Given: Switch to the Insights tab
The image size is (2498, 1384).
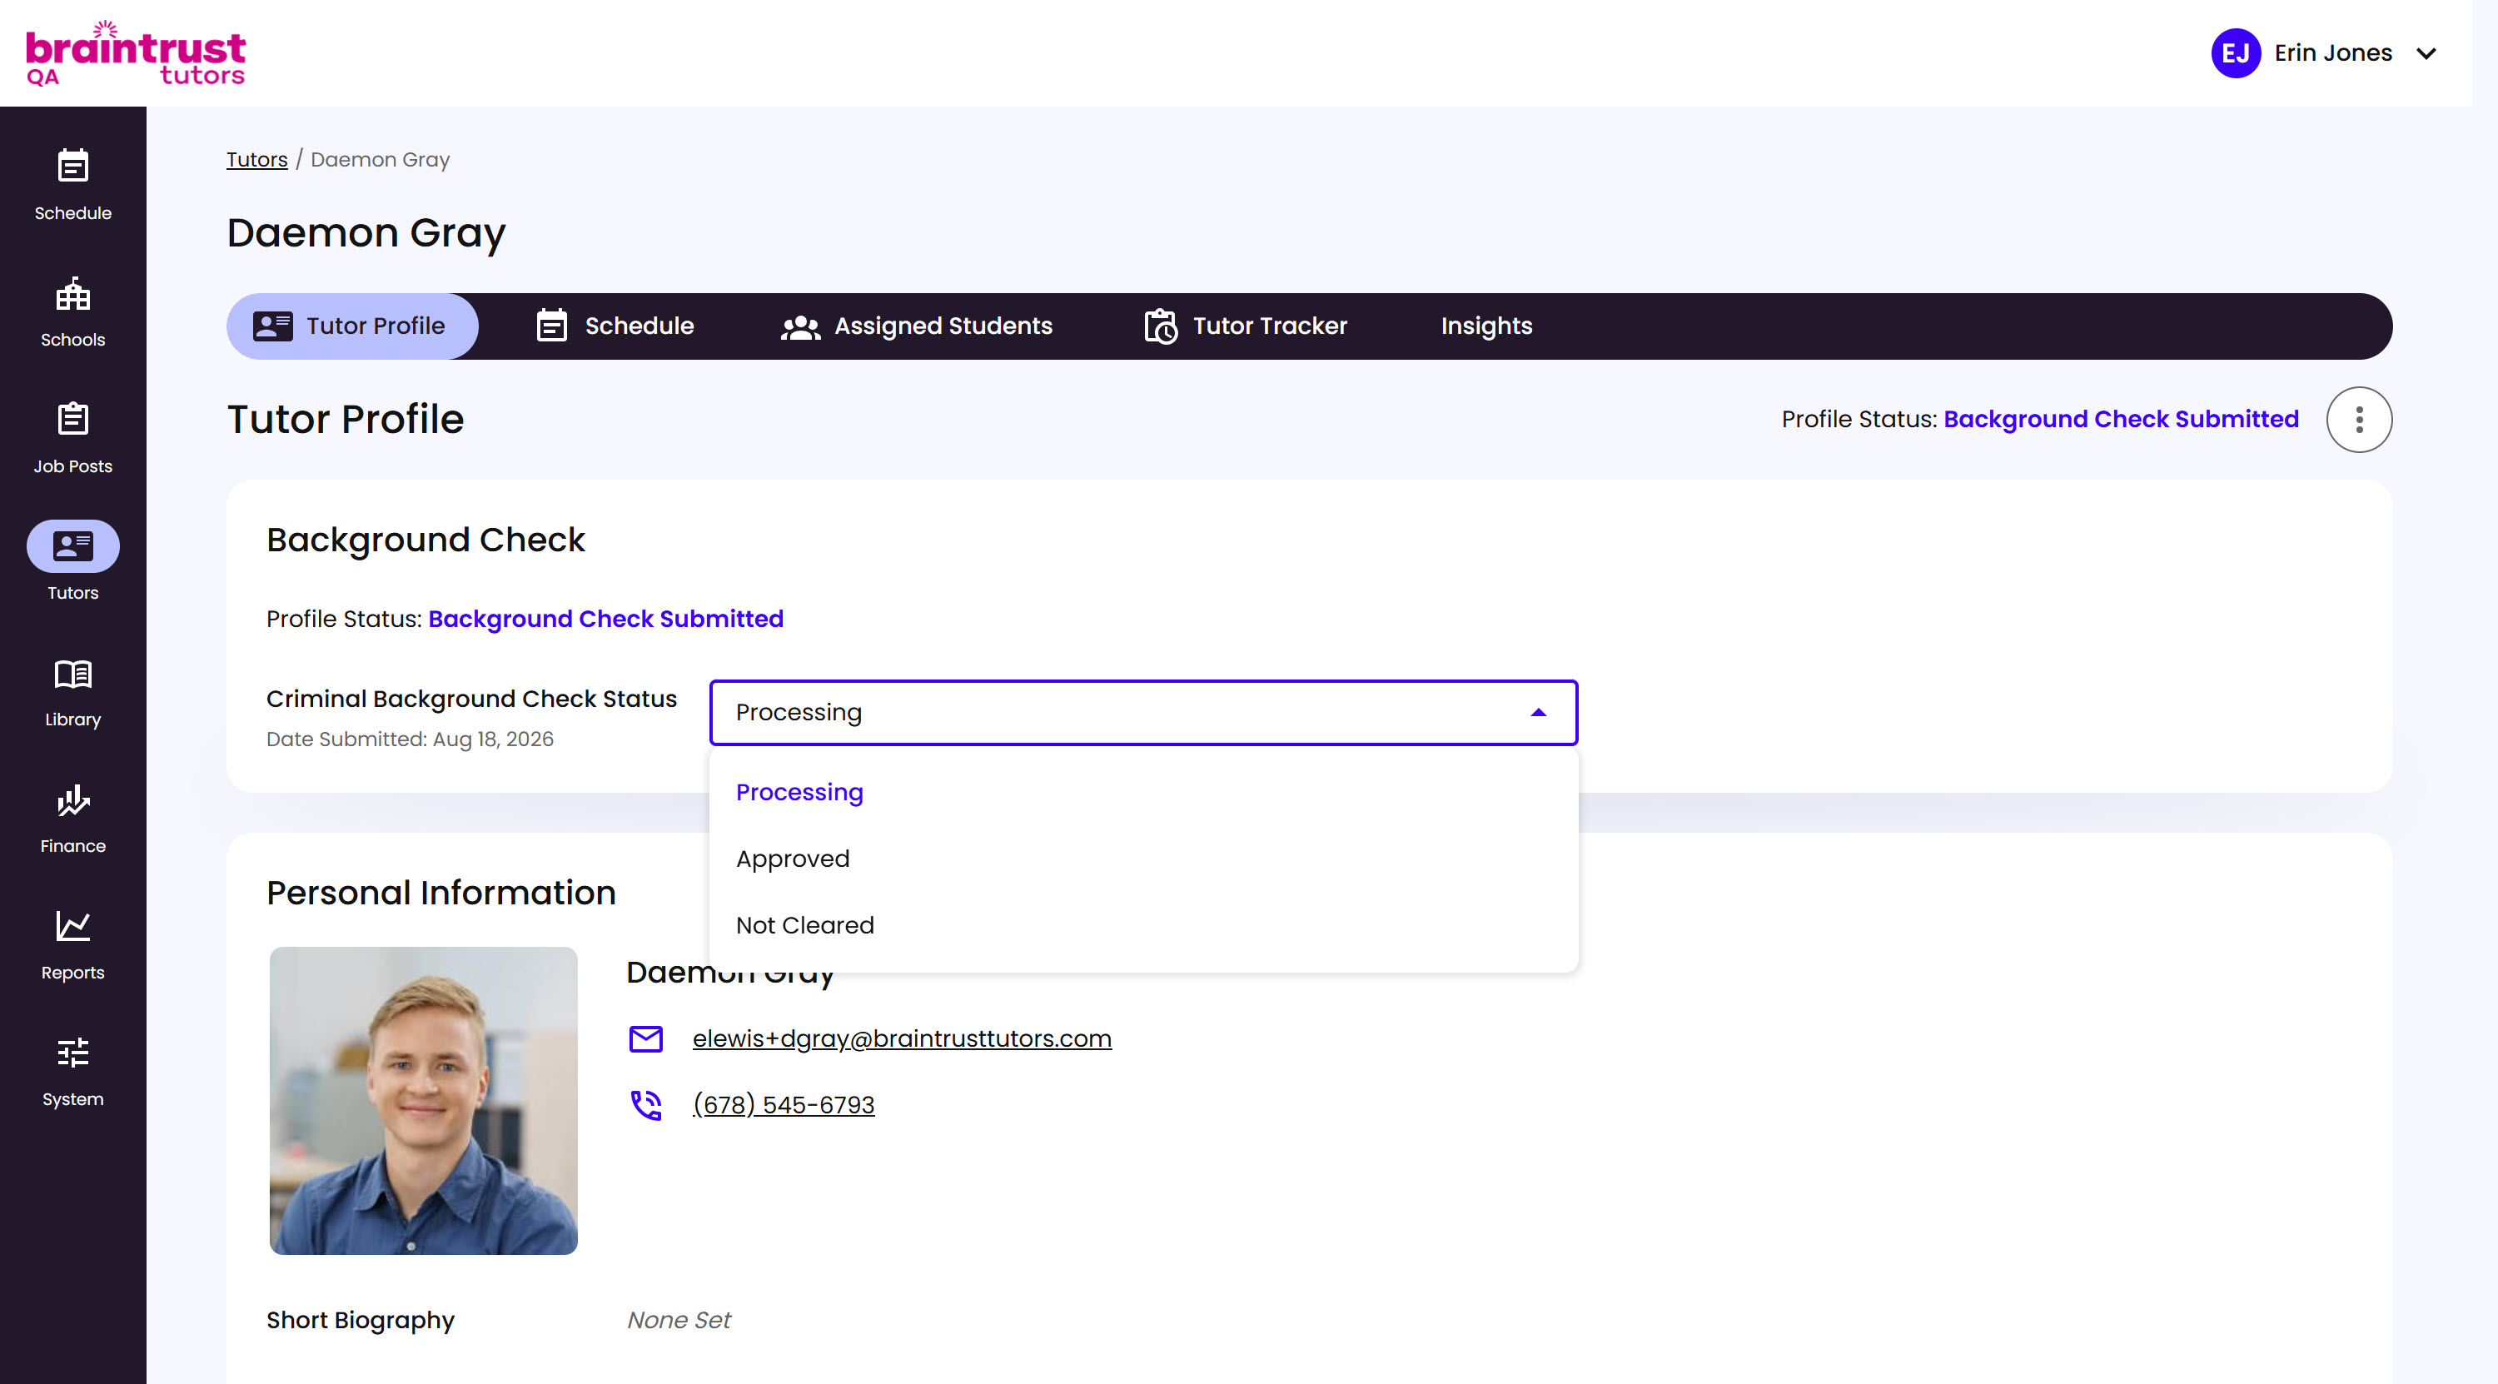Looking at the screenshot, I should [x=1486, y=326].
